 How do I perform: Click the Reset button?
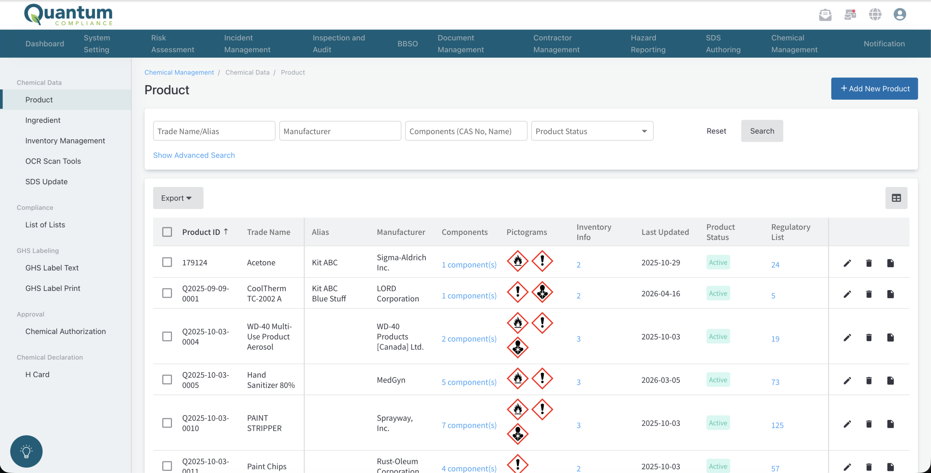click(716, 131)
